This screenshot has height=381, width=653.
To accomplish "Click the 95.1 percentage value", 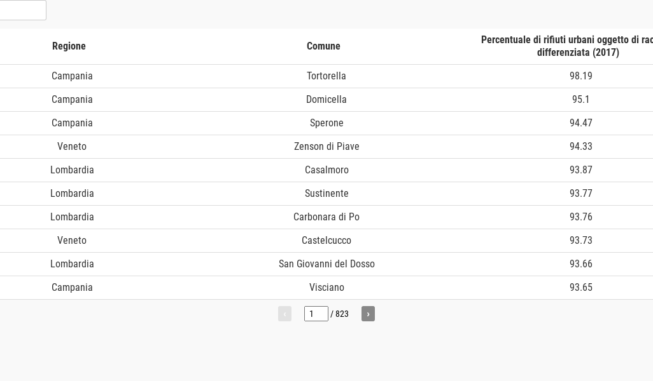I will tap(580, 100).
